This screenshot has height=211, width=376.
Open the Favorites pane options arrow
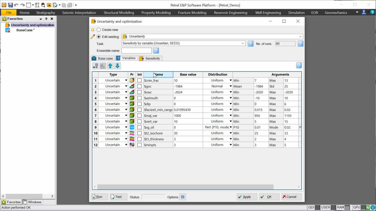41,19
